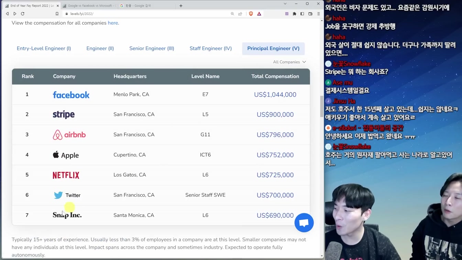Click the site lock icon in the address bar

pyautogui.click(x=67, y=14)
